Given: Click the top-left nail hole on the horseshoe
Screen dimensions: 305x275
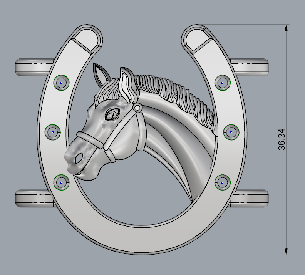Looking at the screenshot, I should pyautogui.click(x=61, y=82).
